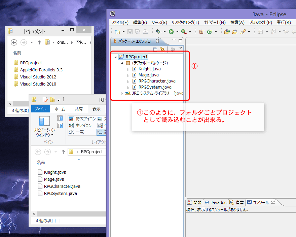Choose 一覧 layout option
296x237 pixels.
pyautogui.click(x=76, y=132)
